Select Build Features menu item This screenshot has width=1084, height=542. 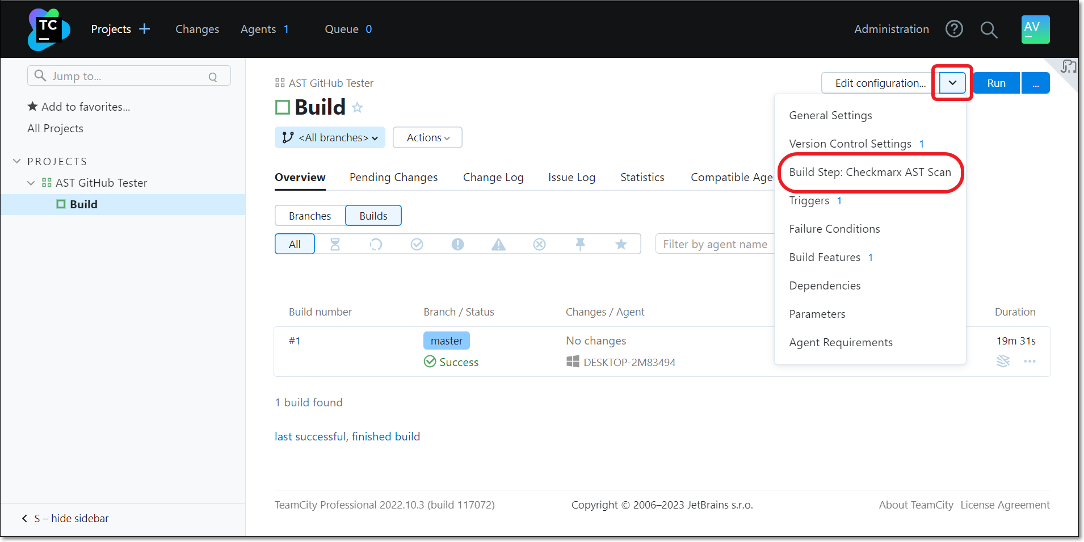[825, 257]
